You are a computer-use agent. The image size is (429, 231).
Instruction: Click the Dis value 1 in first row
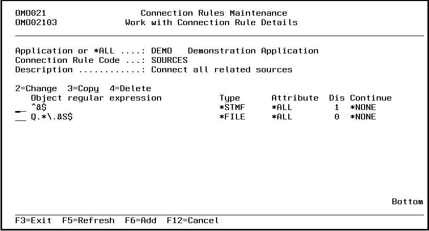[337, 107]
